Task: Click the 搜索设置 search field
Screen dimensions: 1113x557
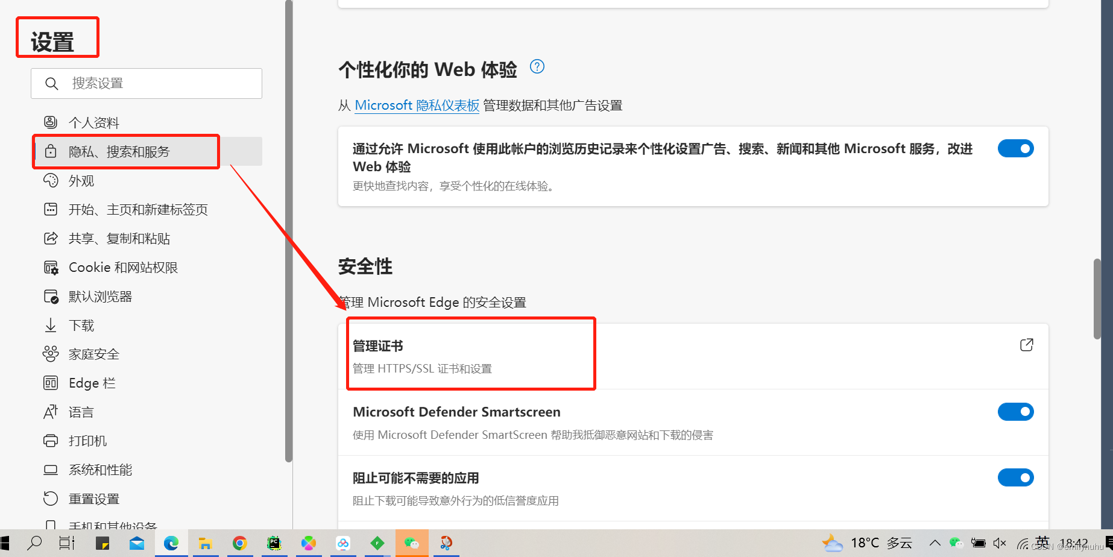Action: point(147,83)
